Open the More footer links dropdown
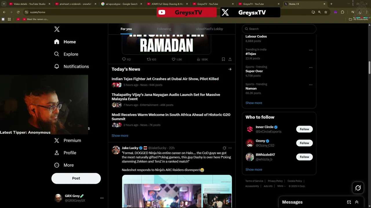This screenshot has width=371, height=208. click(x=281, y=186)
